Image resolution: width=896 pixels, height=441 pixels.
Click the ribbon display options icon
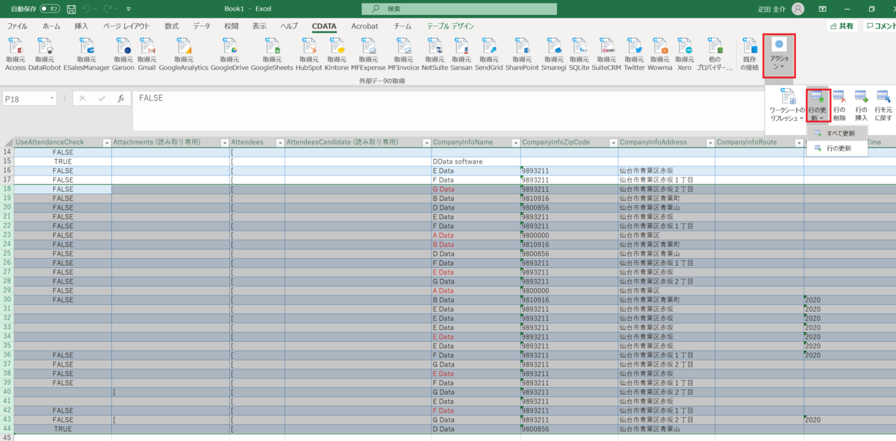(x=822, y=9)
